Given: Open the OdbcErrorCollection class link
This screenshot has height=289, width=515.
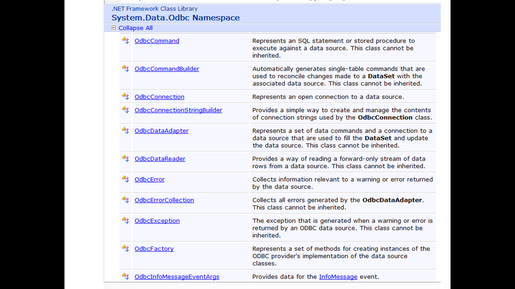Looking at the screenshot, I should tap(164, 200).
